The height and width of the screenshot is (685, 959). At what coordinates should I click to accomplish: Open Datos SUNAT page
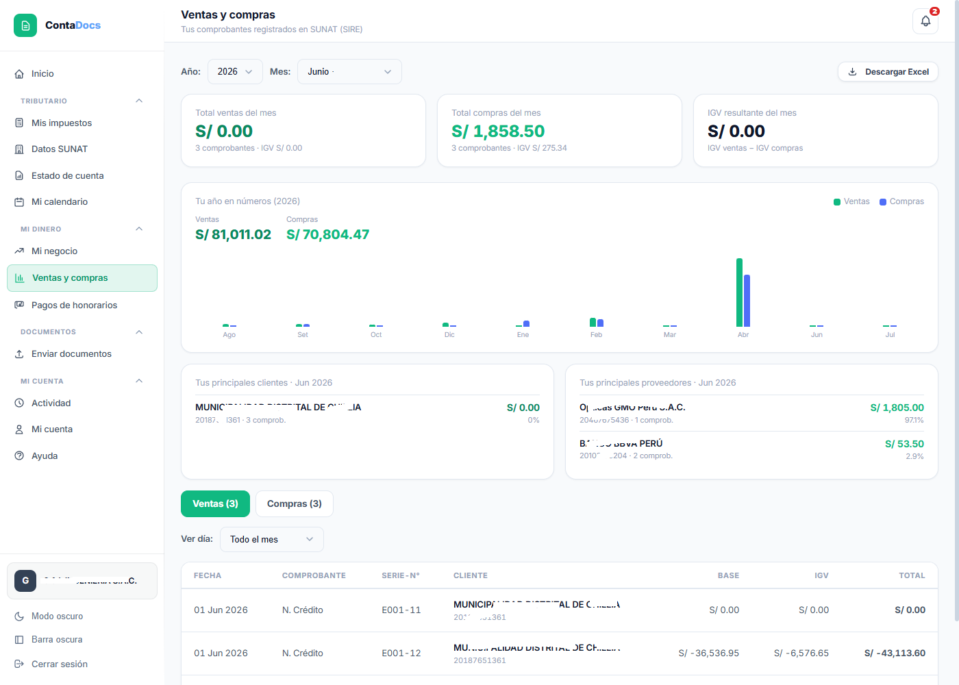[82, 149]
